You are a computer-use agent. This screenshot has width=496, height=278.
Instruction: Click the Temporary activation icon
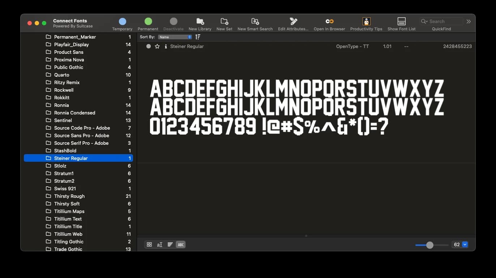pyautogui.click(x=122, y=22)
